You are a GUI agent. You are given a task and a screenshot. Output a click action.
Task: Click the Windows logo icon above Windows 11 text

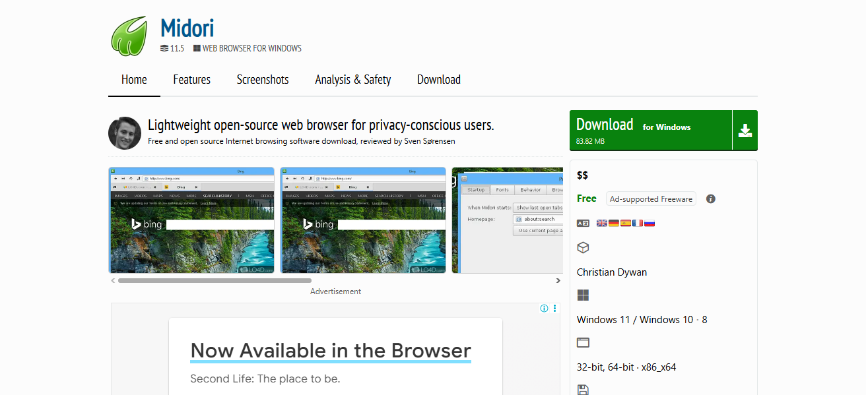pos(583,295)
